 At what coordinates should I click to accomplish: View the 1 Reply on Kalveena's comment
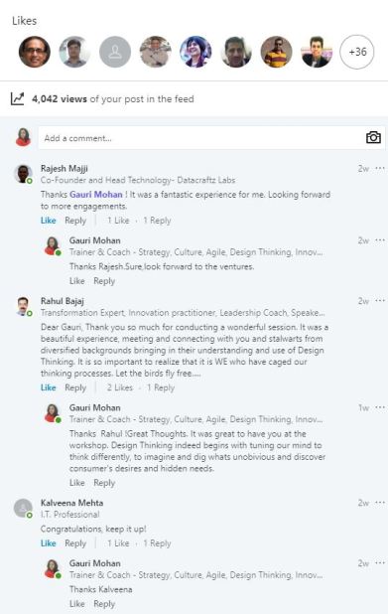click(x=157, y=543)
